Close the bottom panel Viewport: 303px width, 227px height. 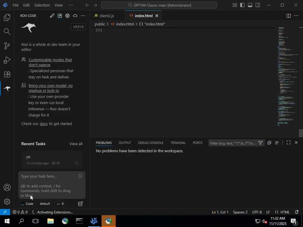pos(296,143)
